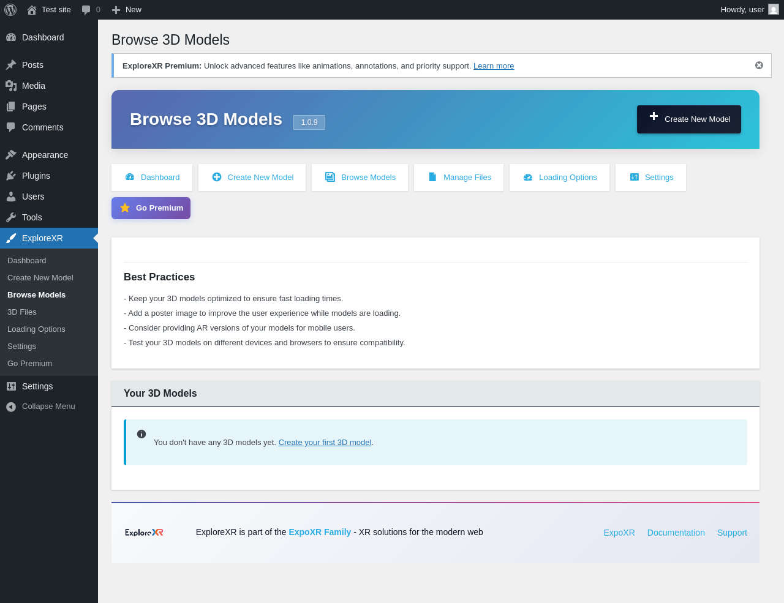The image size is (784, 603).
Task: Click the Appearance paintbrush icon
Action: pyautogui.click(x=11, y=155)
